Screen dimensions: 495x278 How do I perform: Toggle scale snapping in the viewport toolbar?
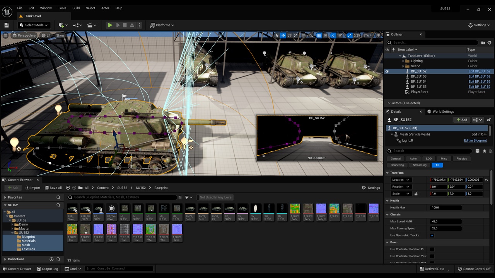[x=350, y=36]
